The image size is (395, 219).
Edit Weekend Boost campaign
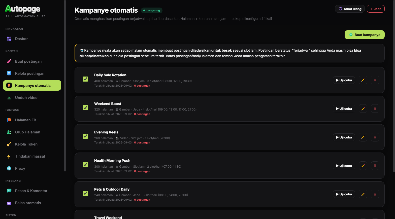pyautogui.click(x=363, y=108)
